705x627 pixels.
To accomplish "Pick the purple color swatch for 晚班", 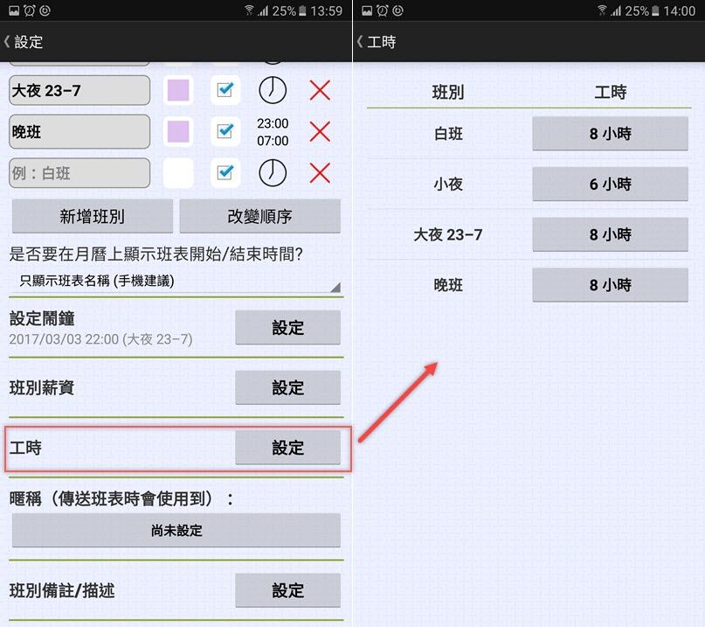I will point(178,131).
